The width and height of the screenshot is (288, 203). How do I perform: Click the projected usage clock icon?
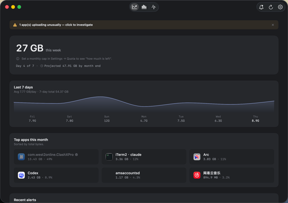[42, 66]
